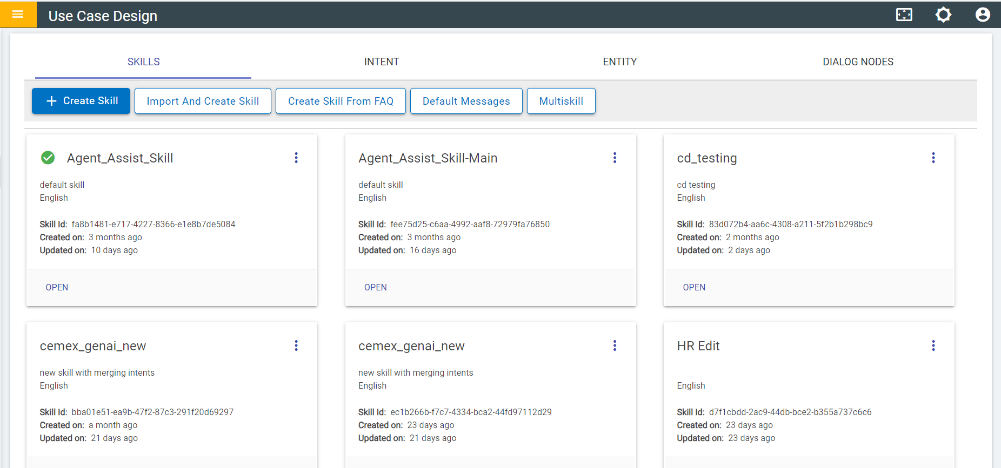Switch to the Intent tab
The height and width of the screenshot is (468, 1001).
pyautogui.click(x=381, y=62)
